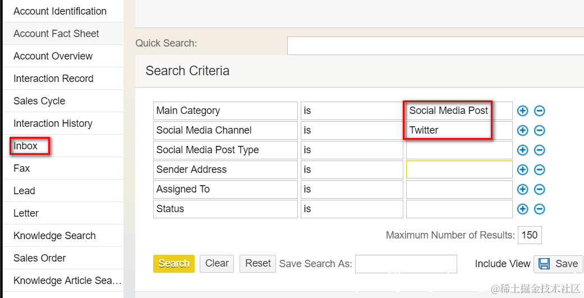This screenshot has height=298, width=584.
Task: Go to Sales Order
Action: click(x=63, y=258)
